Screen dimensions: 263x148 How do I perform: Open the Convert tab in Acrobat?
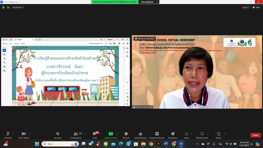16,44
